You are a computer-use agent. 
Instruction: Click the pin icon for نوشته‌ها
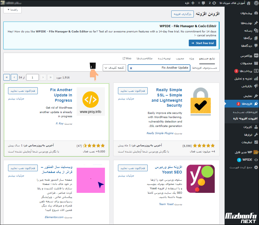click(256, 23)
